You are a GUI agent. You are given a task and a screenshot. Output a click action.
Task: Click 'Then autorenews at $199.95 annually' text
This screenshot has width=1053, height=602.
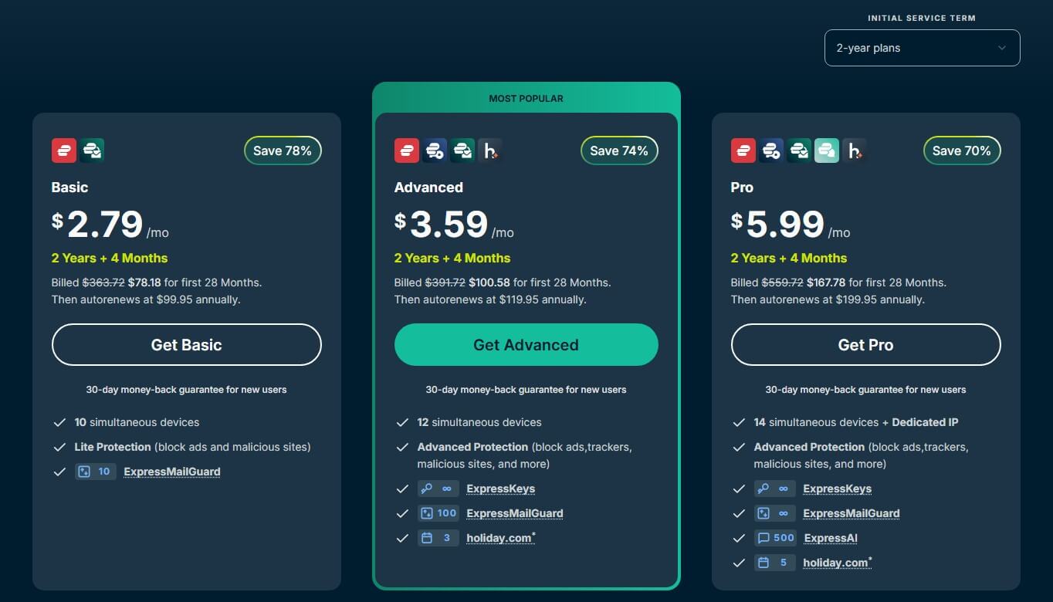click(x=828, y=299)
